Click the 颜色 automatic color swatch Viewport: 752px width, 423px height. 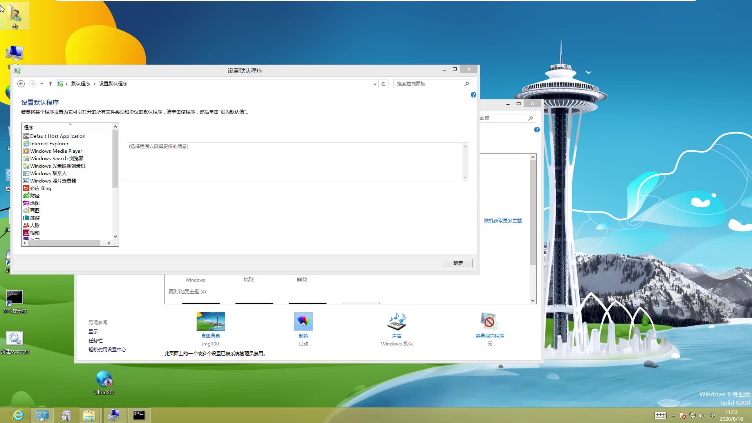click(304, 321)
